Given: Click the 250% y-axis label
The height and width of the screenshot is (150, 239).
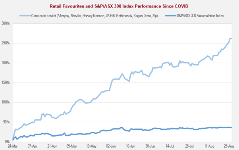Looking at the screenshot, I should (x=6, y=43).
